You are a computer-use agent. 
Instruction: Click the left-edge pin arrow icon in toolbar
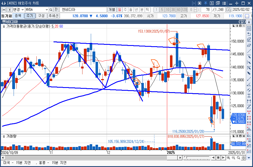pos(4,10)
